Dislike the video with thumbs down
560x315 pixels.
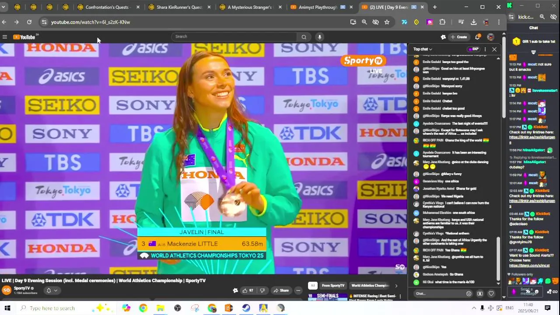262,290
